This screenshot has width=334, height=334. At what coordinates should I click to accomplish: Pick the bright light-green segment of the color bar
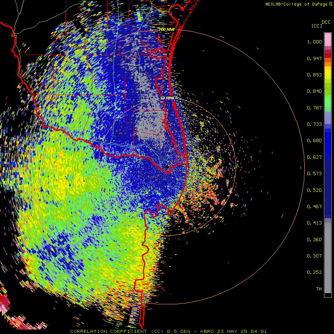click(x=328, y=101)
